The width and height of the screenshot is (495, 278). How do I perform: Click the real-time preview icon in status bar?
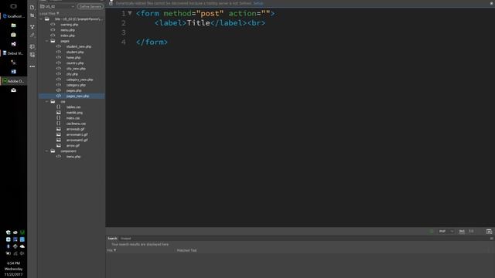tap(489, 232)
